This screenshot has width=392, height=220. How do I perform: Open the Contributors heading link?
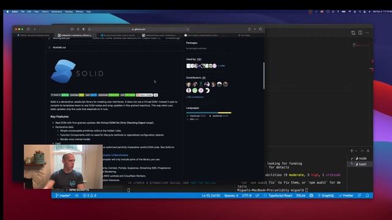click(x=196, y=78)
